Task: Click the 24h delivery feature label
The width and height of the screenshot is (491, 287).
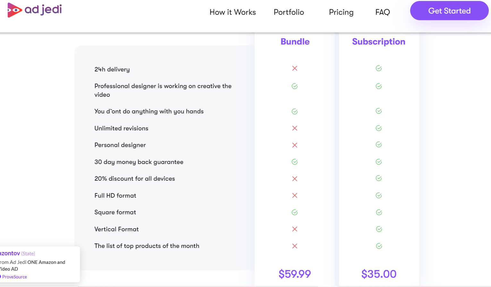Action: (x=112, y=69)
